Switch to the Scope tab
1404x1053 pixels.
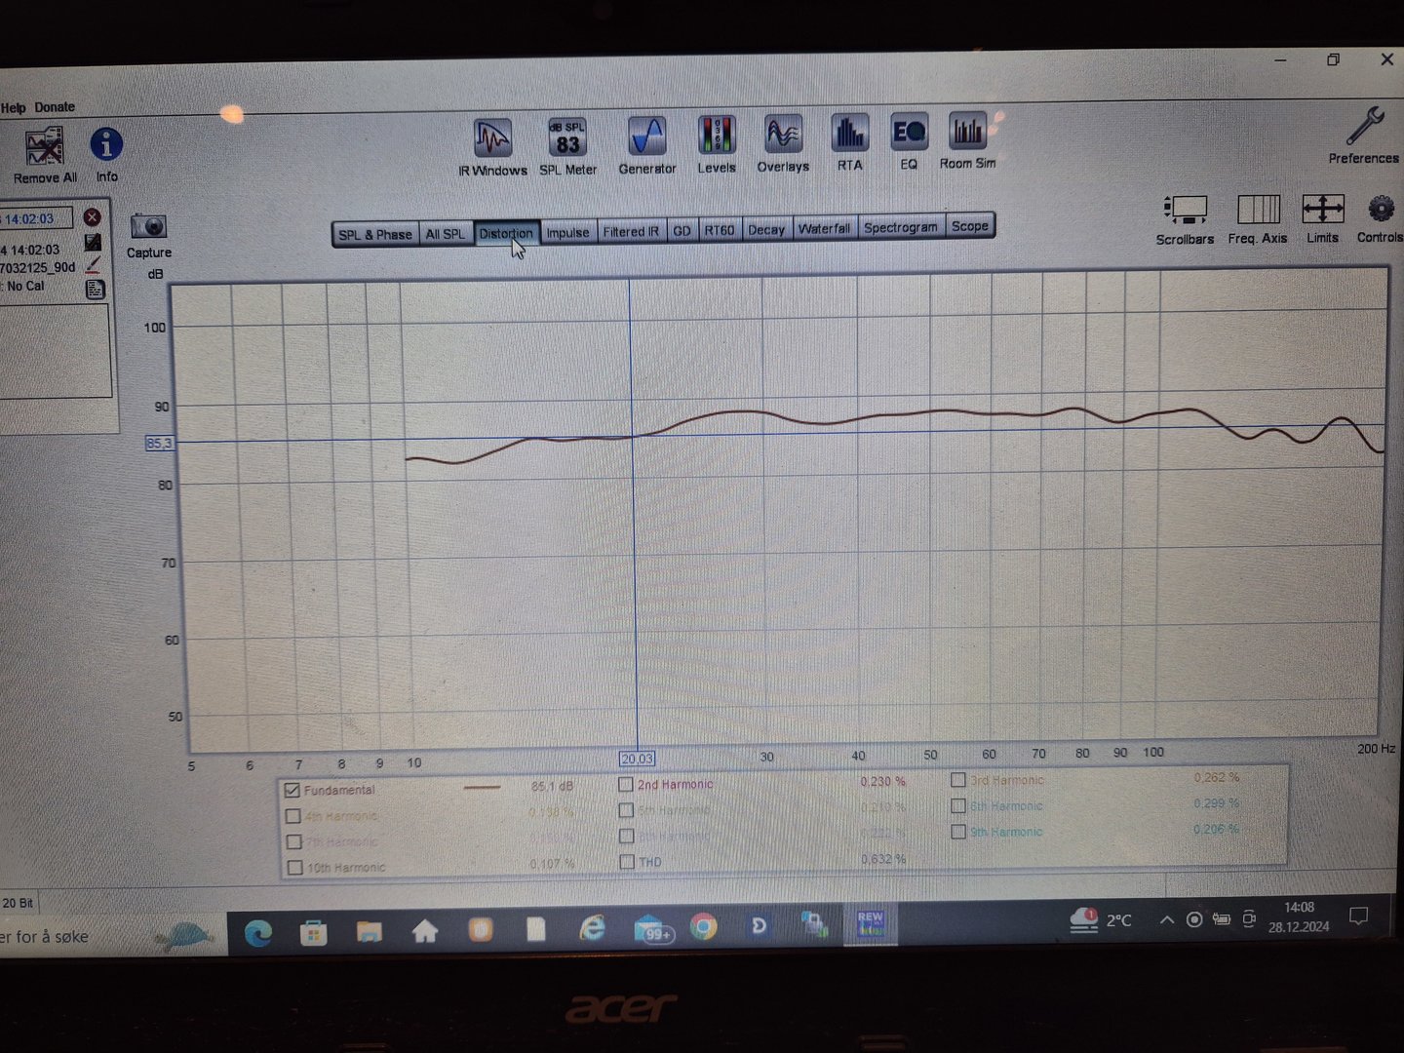(970, 226)
